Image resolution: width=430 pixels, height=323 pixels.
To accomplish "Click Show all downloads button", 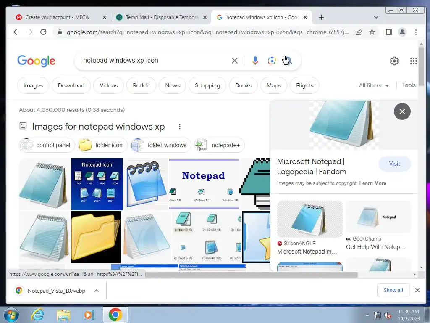I will (x=393, y=290).
